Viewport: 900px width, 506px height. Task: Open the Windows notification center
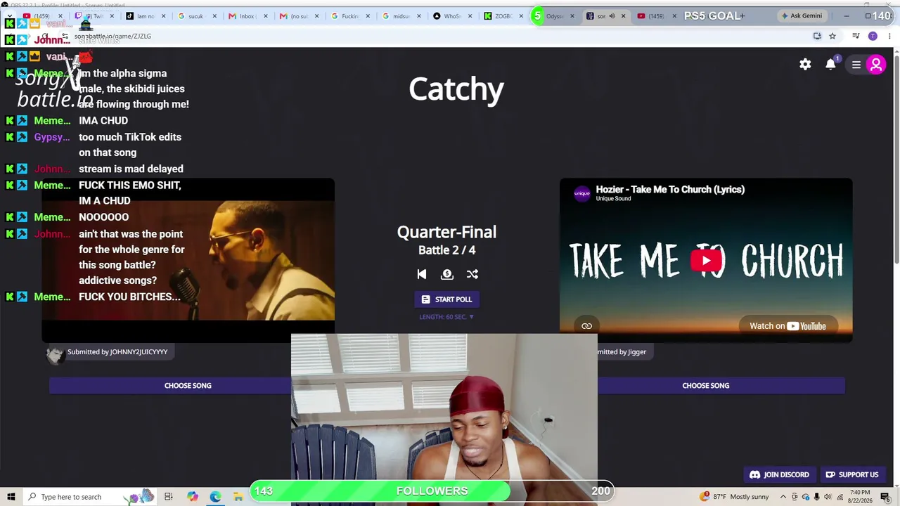[x=885, y=497]
